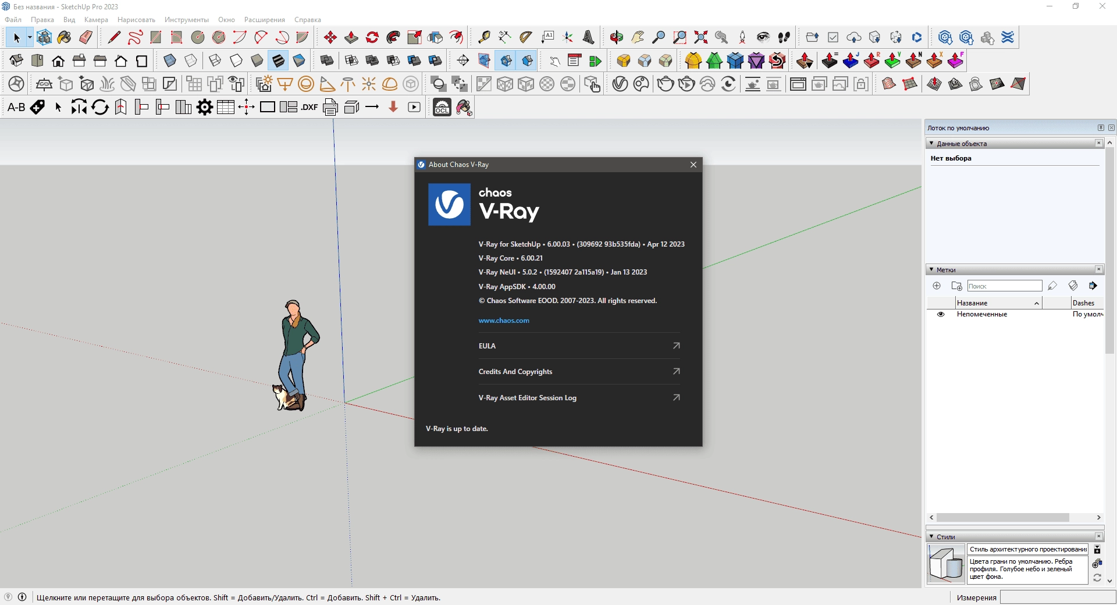Screen dimensions: 1117x605
Task: Open the DXF export tool icon
Action: pos(310,107)
